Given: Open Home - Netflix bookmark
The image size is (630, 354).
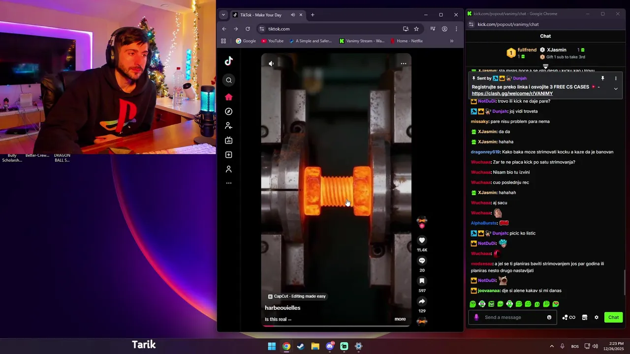Looking at the screenshot, I should (x=407, y=41).
